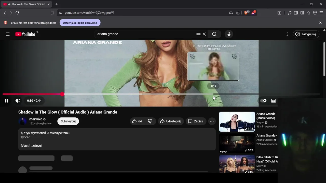Image resolution: width=326 pixels, height=183 pixels.
Task: Save the video with Zapisz
Action: coord(196,121)
